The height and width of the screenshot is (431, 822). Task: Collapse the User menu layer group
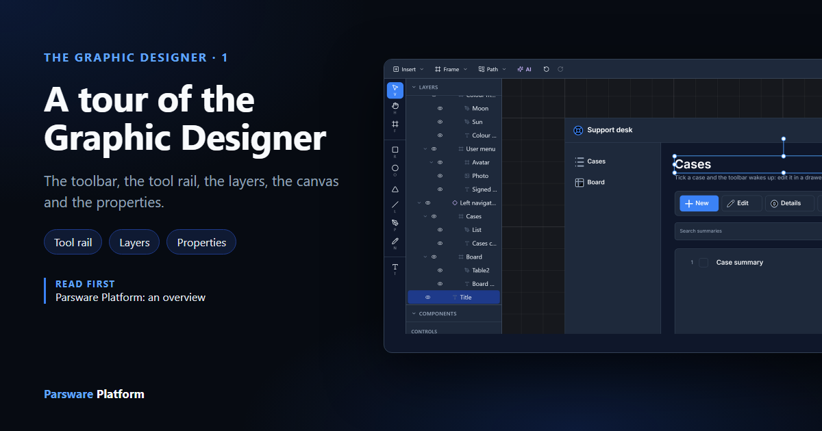pyautogui.click(x=425, y=149)
